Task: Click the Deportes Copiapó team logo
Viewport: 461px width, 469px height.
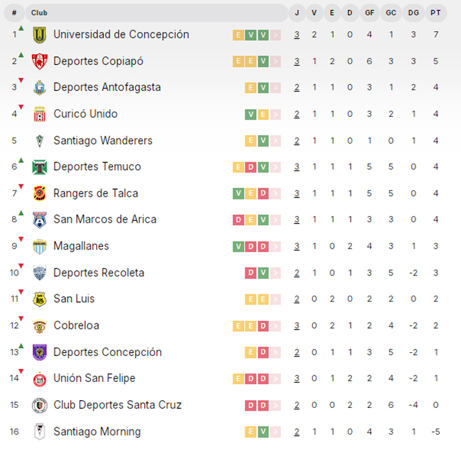Action: coord(40,61)
